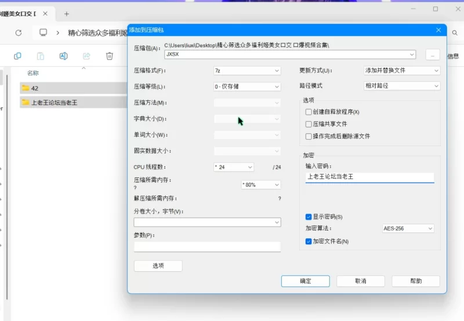The height and width of the screenshot is (321, 464).
Task: Minimize the File Explorer window
Action: [x=414, y=9]
